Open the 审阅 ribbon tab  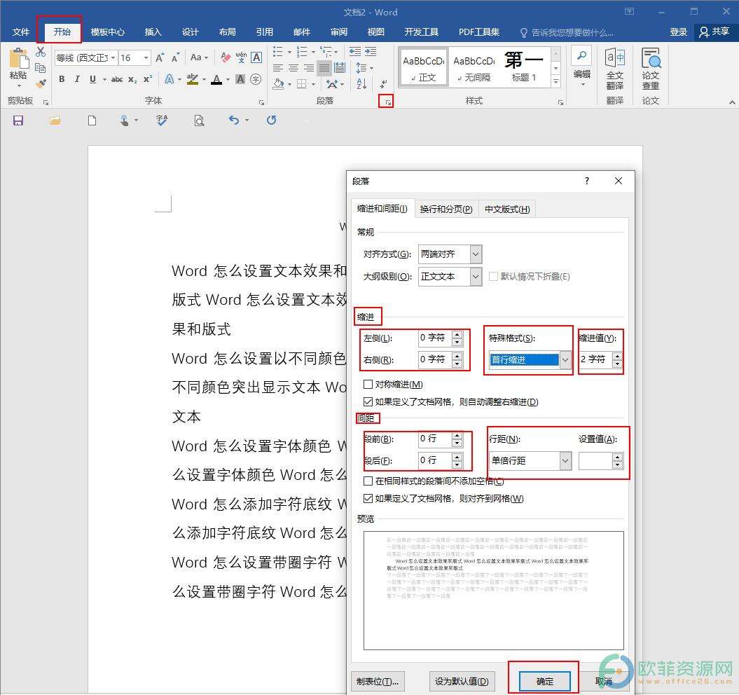pyautogui.click(x=339, y=32)
